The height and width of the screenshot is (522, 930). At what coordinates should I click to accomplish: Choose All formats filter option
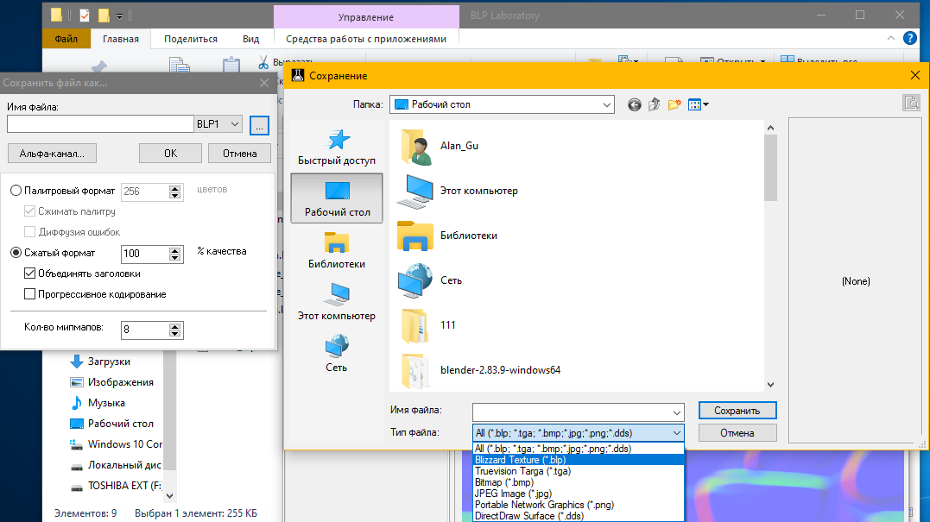tap(579, 449)
